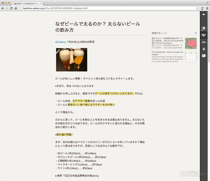210x181 pixels.
Task: Close the 関連するノート related notes panel
Action: [196, 33]
